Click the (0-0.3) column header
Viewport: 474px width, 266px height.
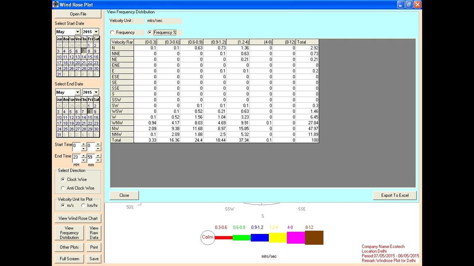click(x=145, y=42)
